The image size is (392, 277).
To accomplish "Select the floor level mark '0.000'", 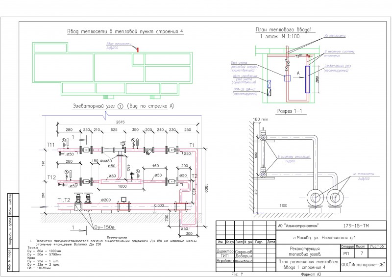I will pos(159,205).
